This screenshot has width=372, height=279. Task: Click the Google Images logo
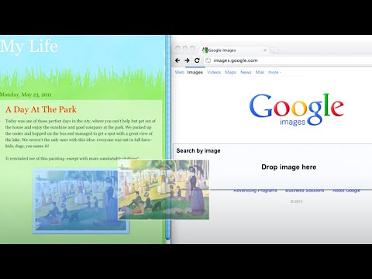click(x=296, y=110)
